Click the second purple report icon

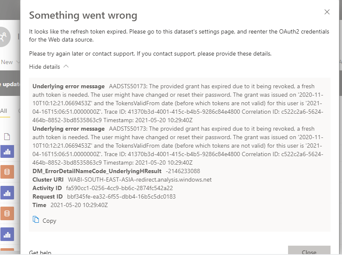pos(7,193)
